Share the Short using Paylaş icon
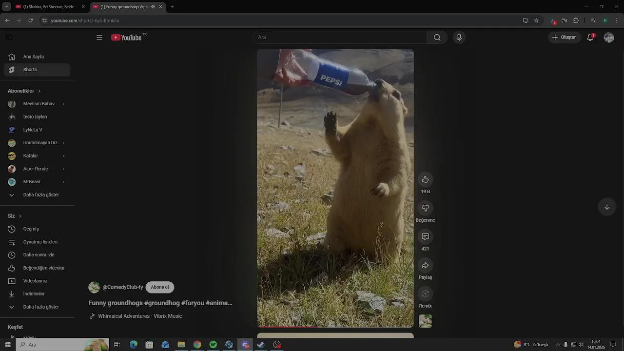The width and height of the screenshot is (624, 351). point(426,265)
